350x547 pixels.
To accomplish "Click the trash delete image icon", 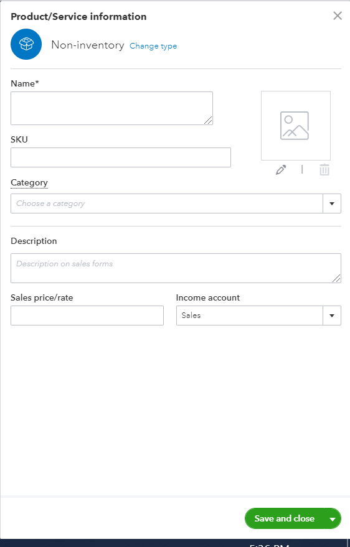I will pyautogui.click(x=324, y=169).
